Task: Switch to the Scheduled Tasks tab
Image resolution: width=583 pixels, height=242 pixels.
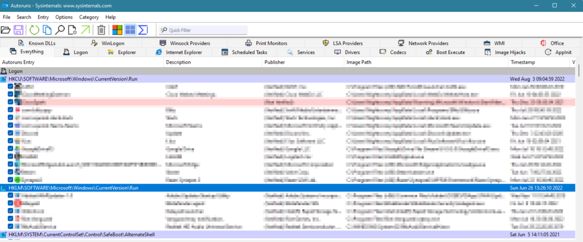Action: (x=244, y=52)
